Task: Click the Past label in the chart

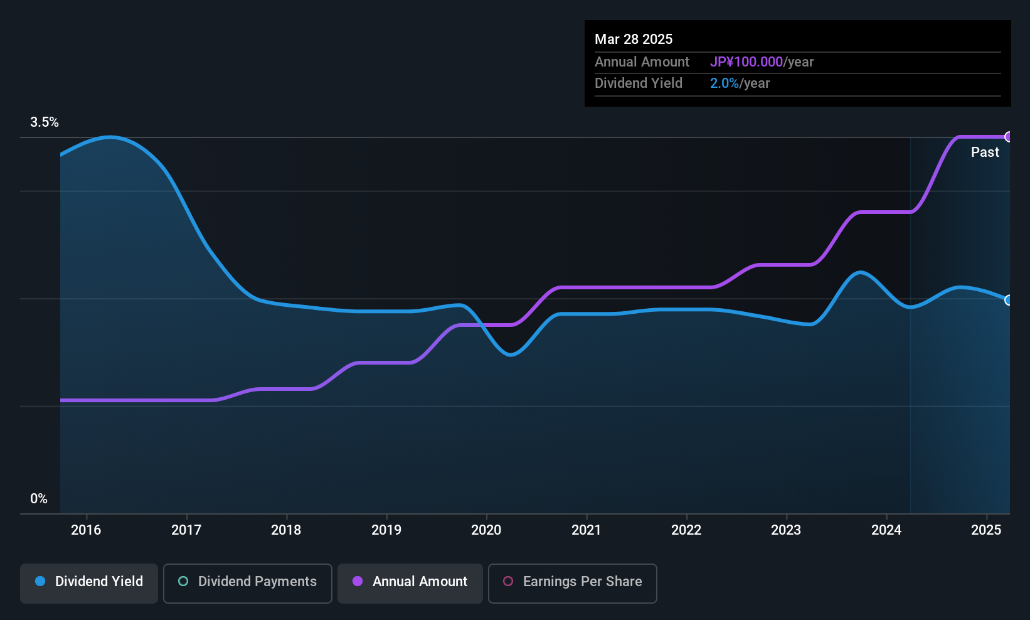Action: point(985,152)
